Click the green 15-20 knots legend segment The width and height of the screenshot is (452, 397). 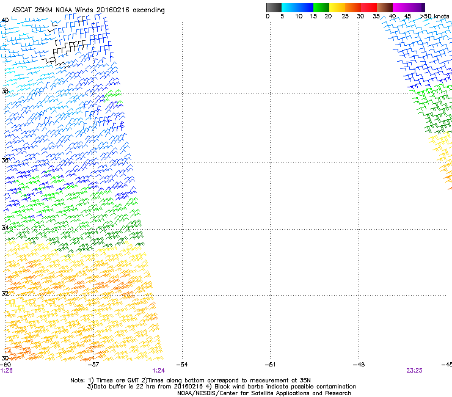321,7
